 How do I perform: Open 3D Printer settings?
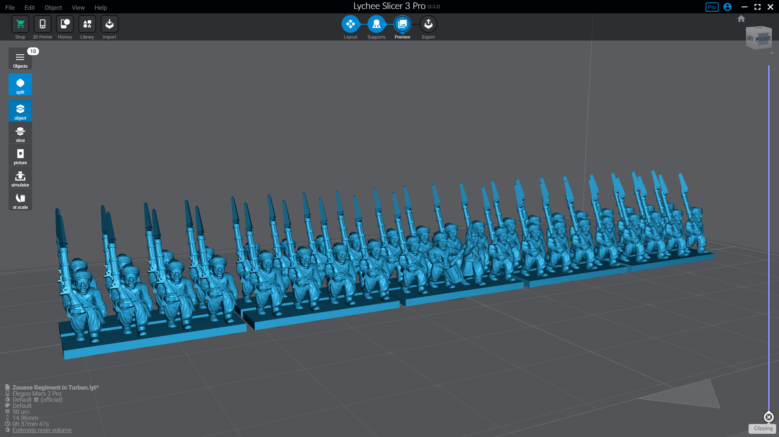42,27
